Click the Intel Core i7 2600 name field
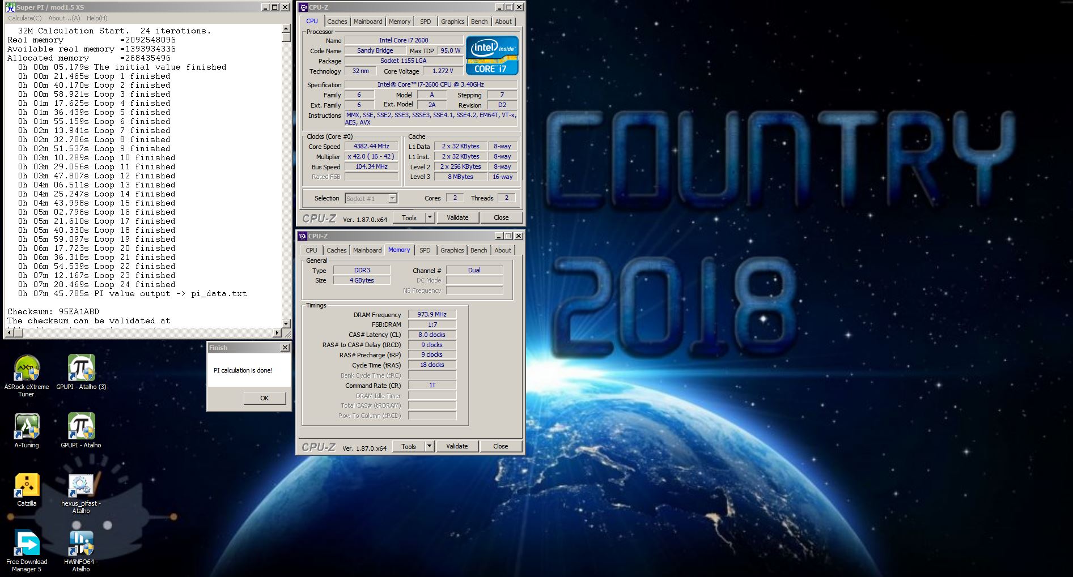The width and height of the screenshot is (1073, 577). pos(404,40)
